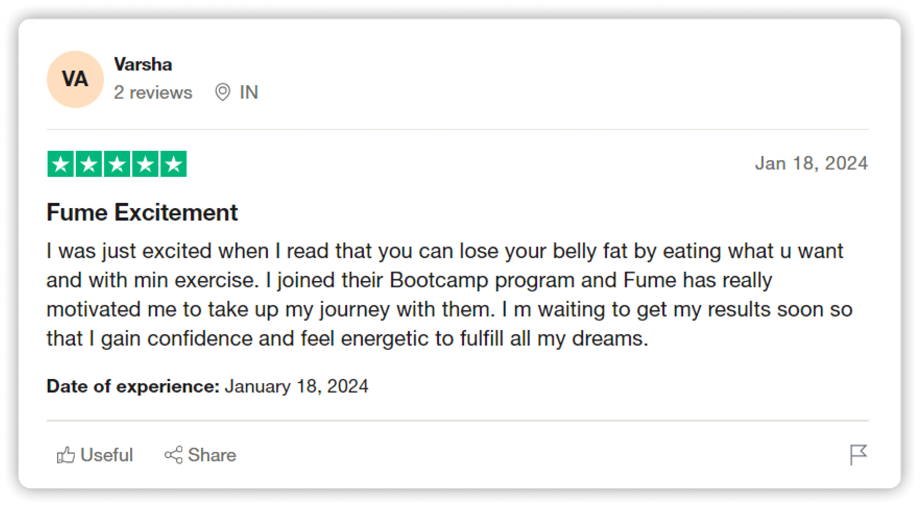The height and width of the screenshot is (507, 920).
Task: Click the third green rating star
Action: 117,164
